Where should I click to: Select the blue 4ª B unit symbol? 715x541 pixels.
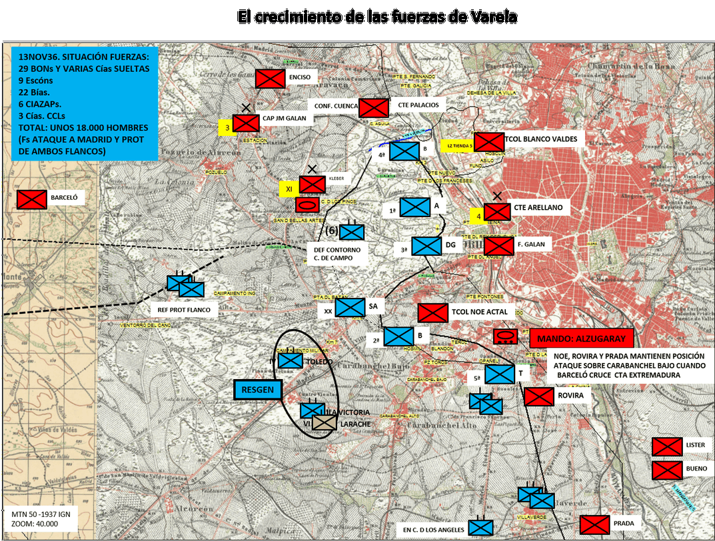pos(404,151)
